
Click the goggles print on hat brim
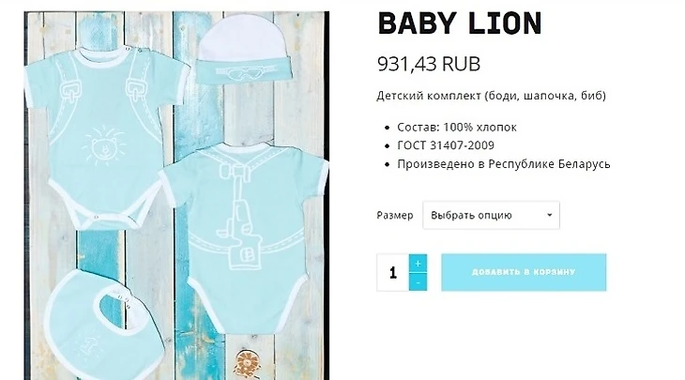coord(243,73)
